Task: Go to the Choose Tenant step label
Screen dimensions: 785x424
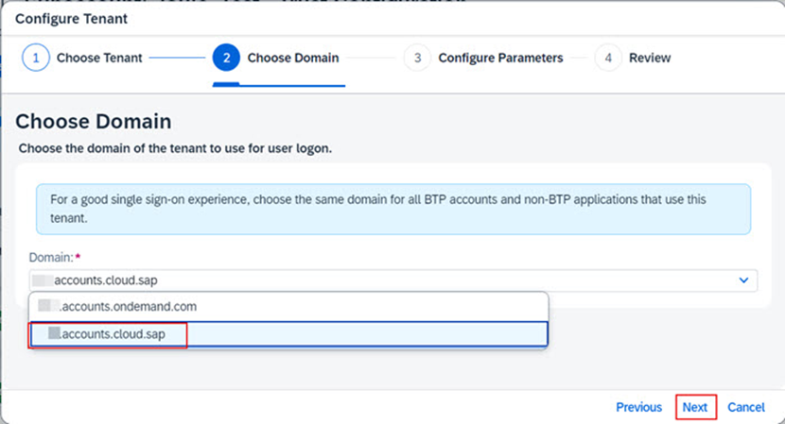Action: click(x=99, y=58)
